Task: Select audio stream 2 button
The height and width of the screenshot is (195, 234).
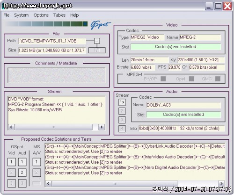Action: (122, 111)
